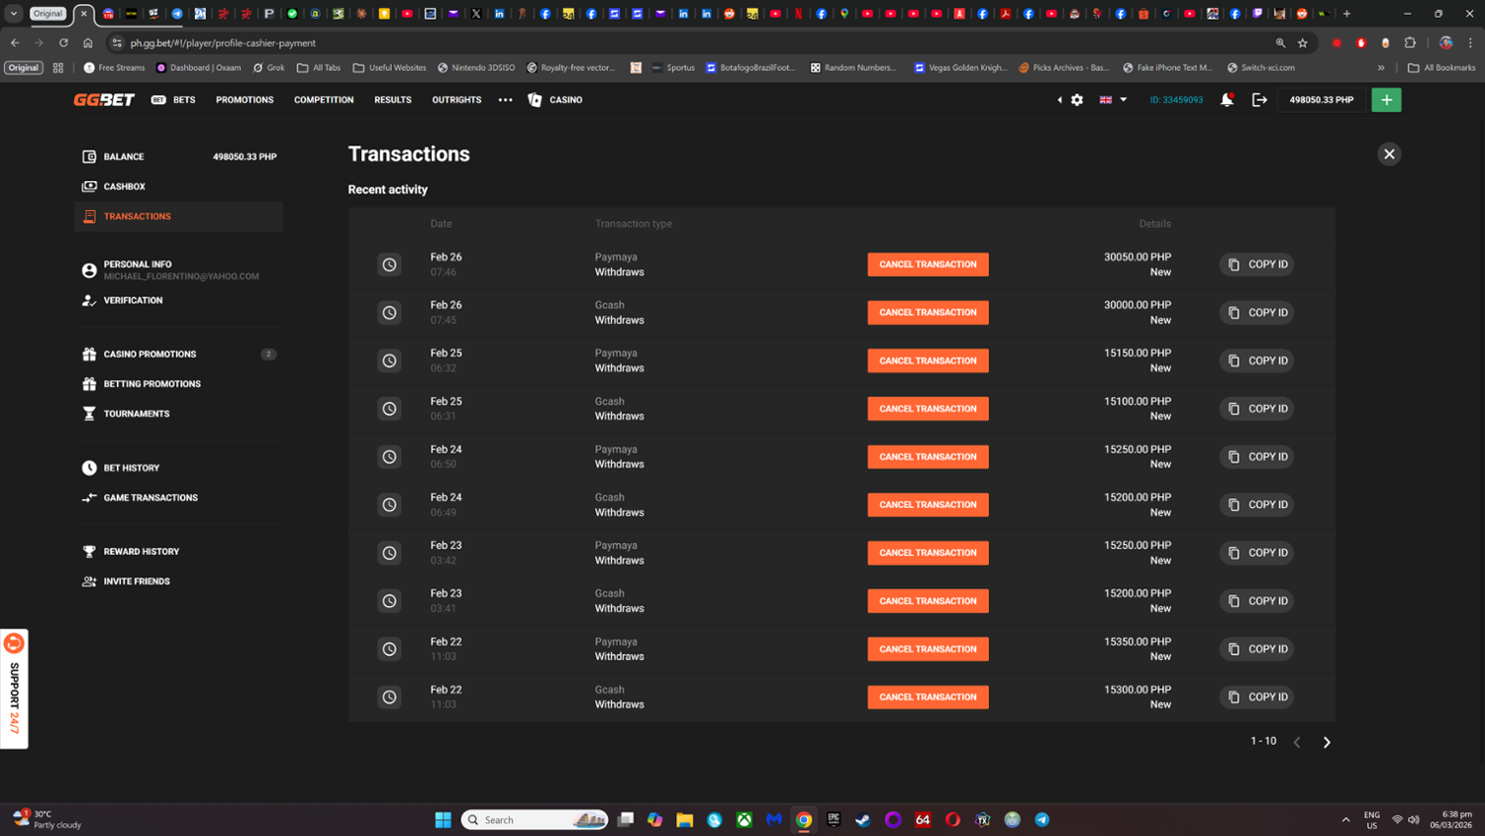Viewport: 1485px width, 836px height.
Task: Close the Transactions panel with X
Action: coord(1389,155)
